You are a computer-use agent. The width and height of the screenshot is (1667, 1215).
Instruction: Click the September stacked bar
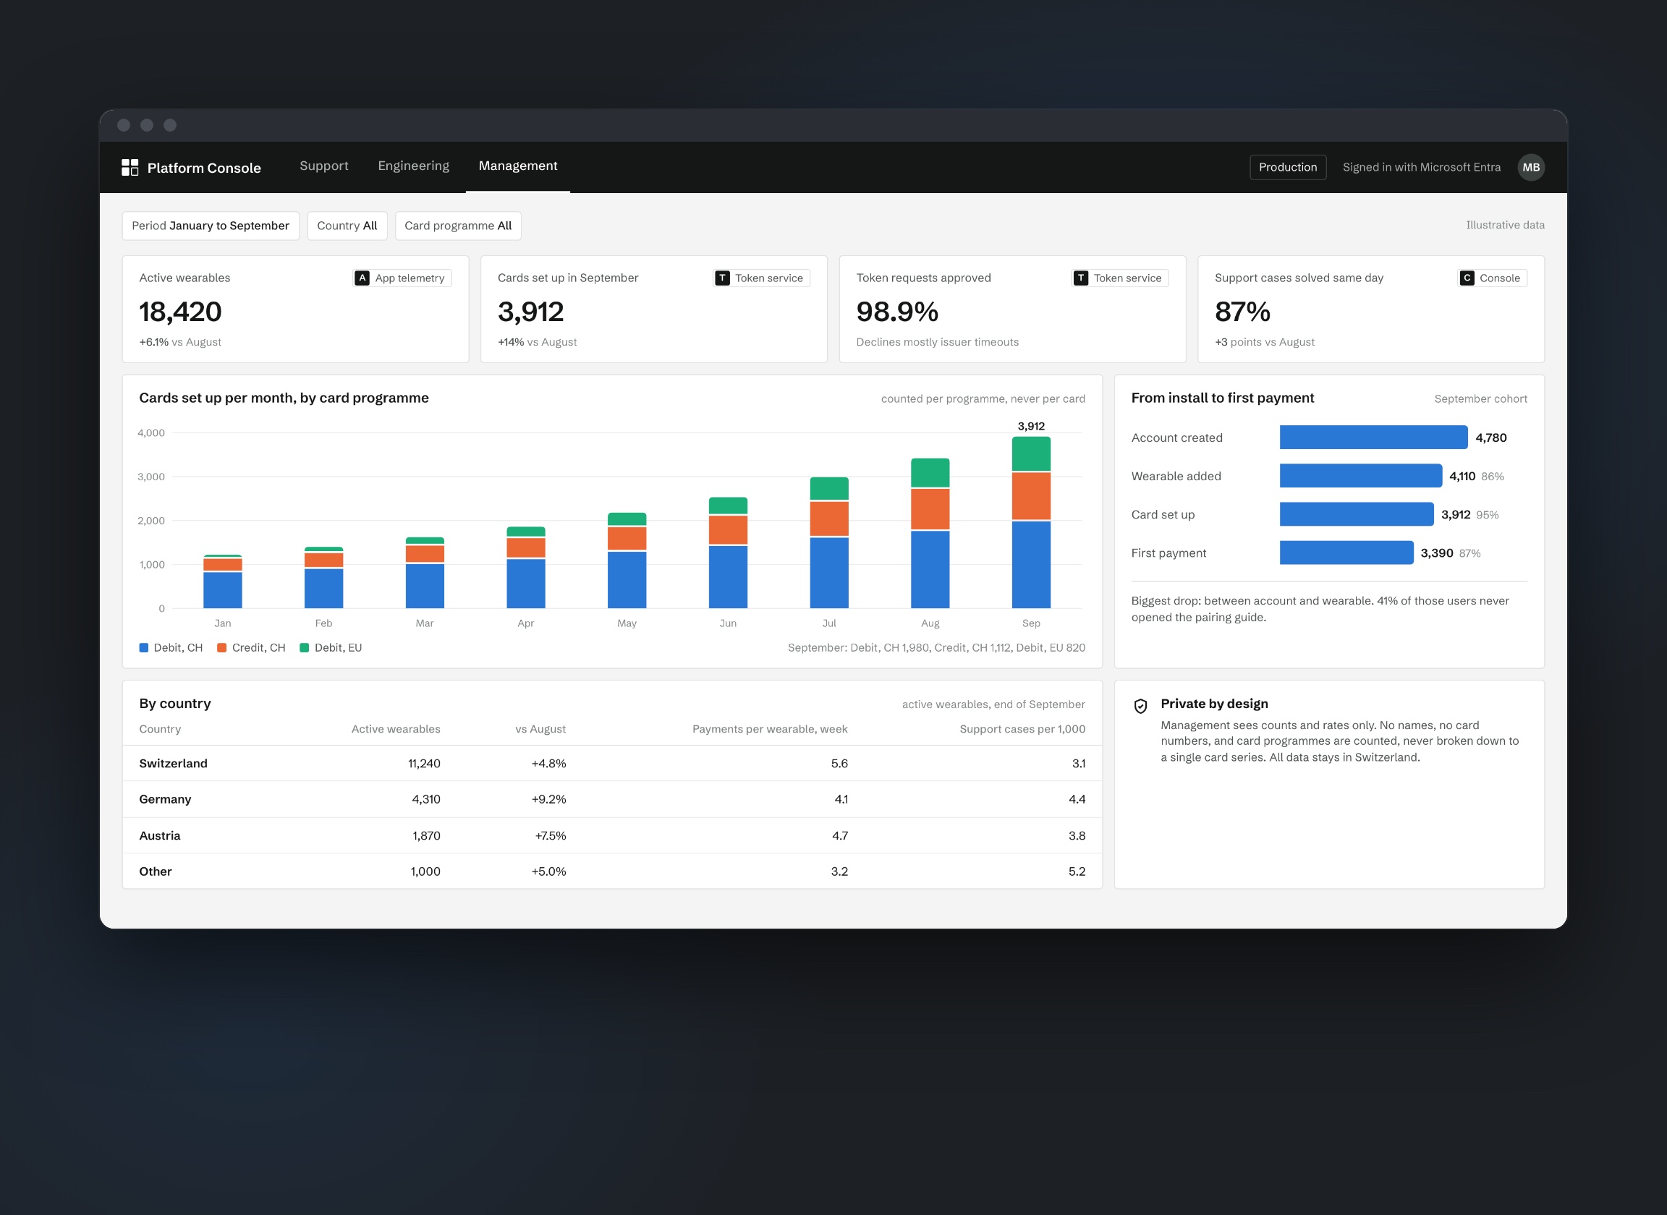pos(1030,522)
